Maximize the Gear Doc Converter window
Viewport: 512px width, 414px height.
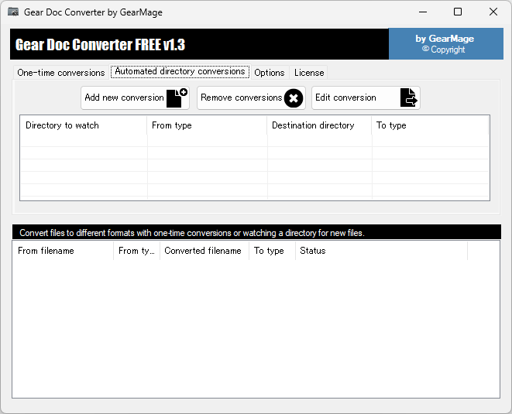coord(458,12)
